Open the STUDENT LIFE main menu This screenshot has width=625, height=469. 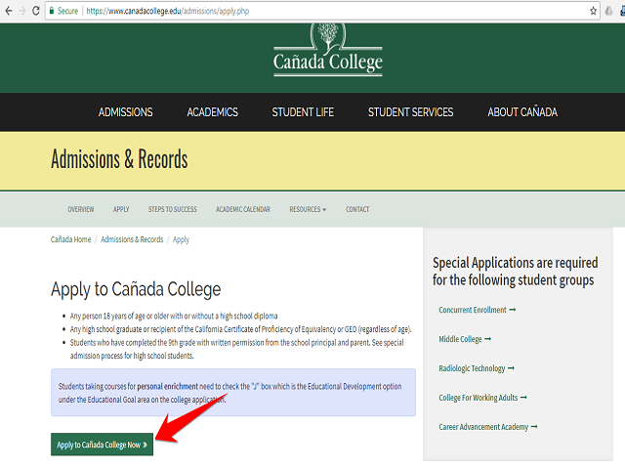tap(303, 112)
